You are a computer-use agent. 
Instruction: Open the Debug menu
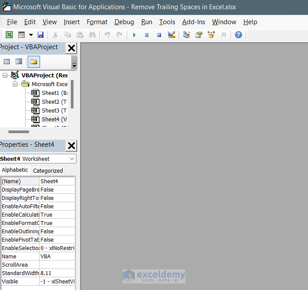124,22
